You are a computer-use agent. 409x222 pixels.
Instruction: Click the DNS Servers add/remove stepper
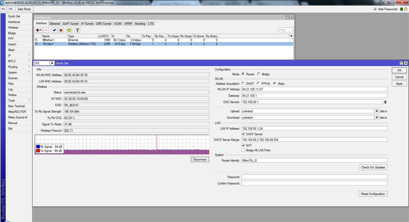tap(385, 102)
